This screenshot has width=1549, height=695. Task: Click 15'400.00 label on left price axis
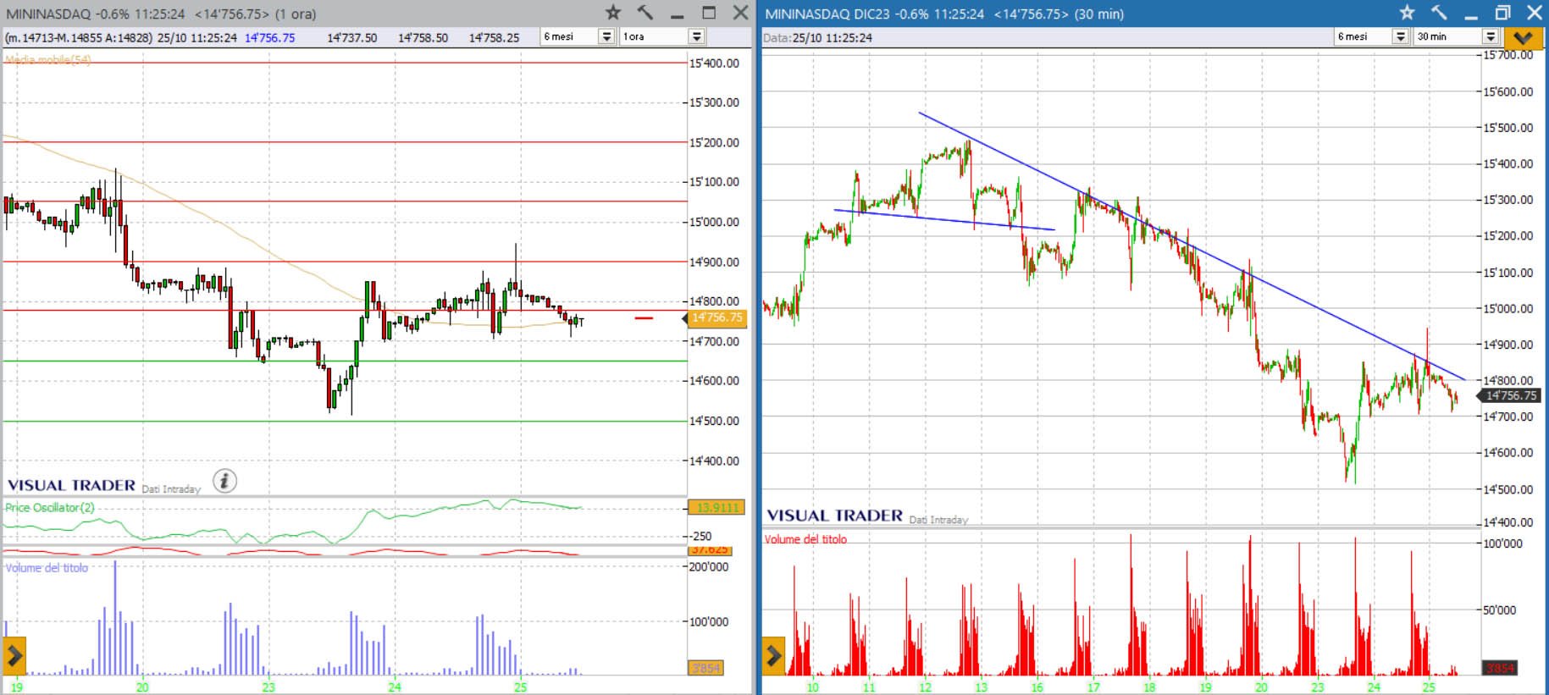(714, 63)
